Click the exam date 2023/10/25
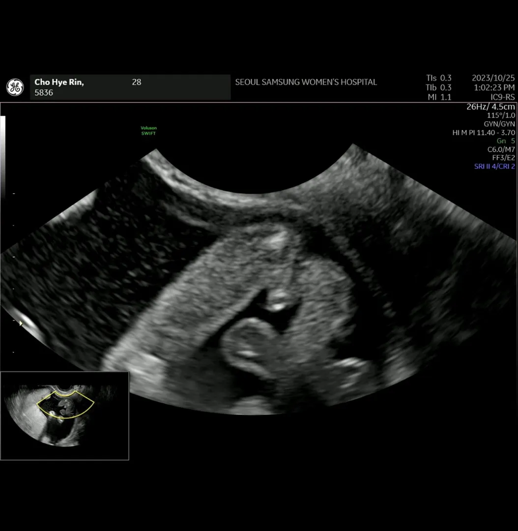Viewport: 518px width, 531px height. [493, 78]
